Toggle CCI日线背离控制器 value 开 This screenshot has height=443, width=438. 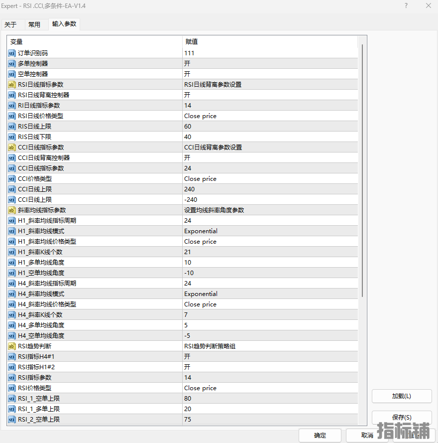tap(270, 157)
